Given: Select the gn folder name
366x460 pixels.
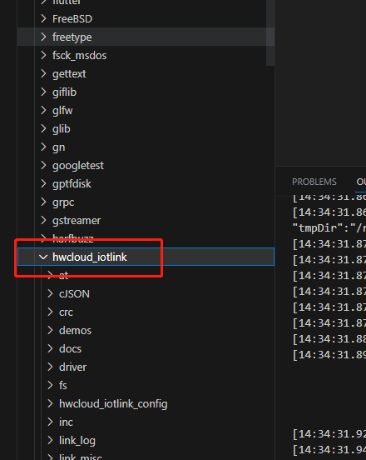Looking at the screenshot, I should pos(58,147).
